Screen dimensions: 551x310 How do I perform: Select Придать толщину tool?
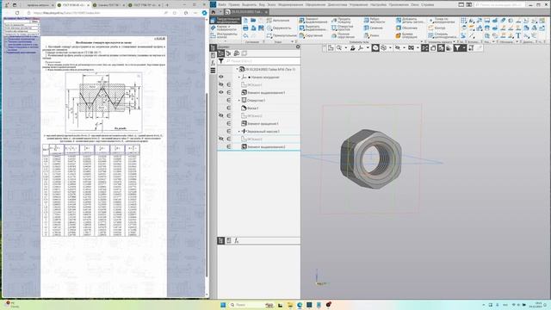342,21
